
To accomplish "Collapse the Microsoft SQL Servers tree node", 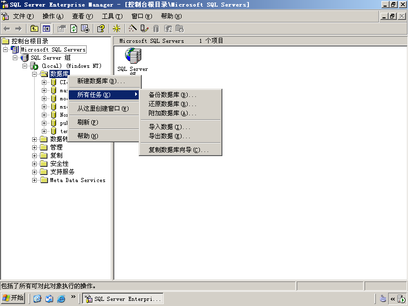I will [5, 49].
